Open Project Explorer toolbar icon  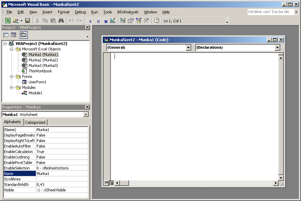click(123, 21)
